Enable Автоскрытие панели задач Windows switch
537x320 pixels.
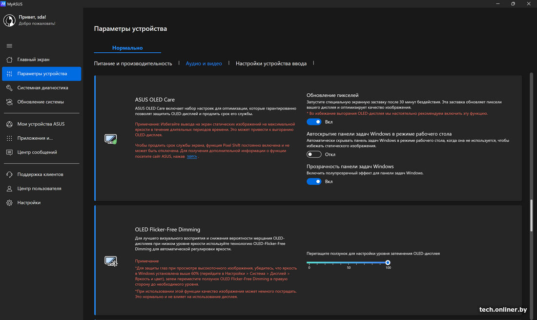point(314,154)
